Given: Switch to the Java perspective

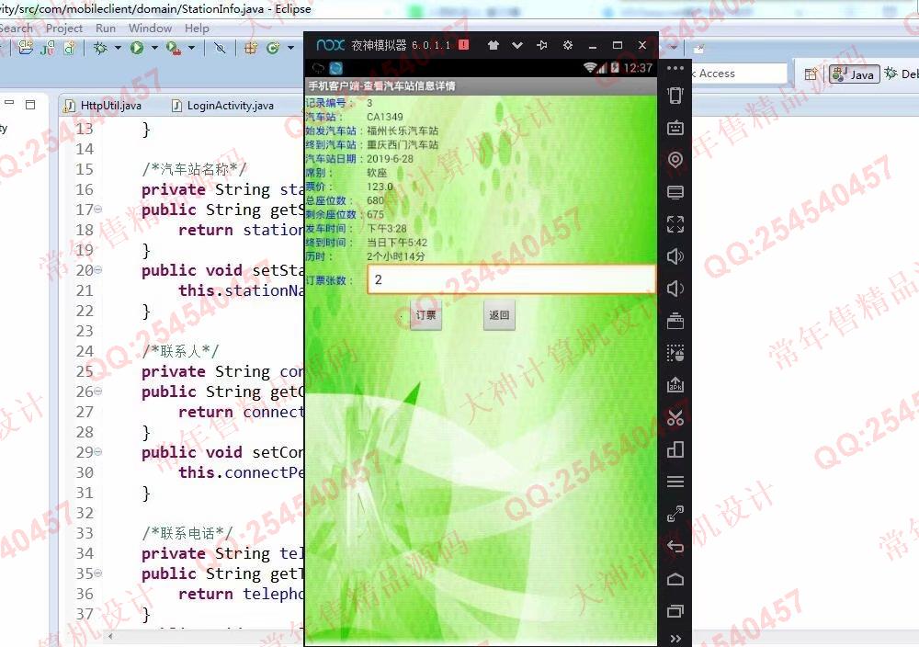Looking at the screenshot, I should coord(855,74).
